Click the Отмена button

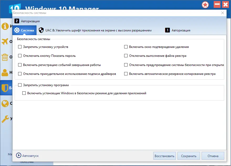(213, 156)
